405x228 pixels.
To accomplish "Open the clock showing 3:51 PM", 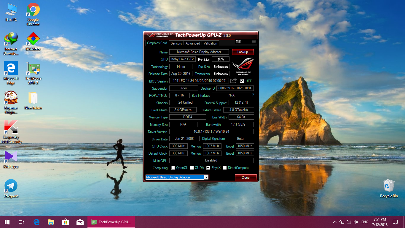I will point(380,222).
